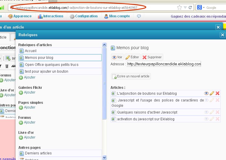226x160 pixels.
Task: Click the rubriques list scroll up arrow
Action: point(104,45)
